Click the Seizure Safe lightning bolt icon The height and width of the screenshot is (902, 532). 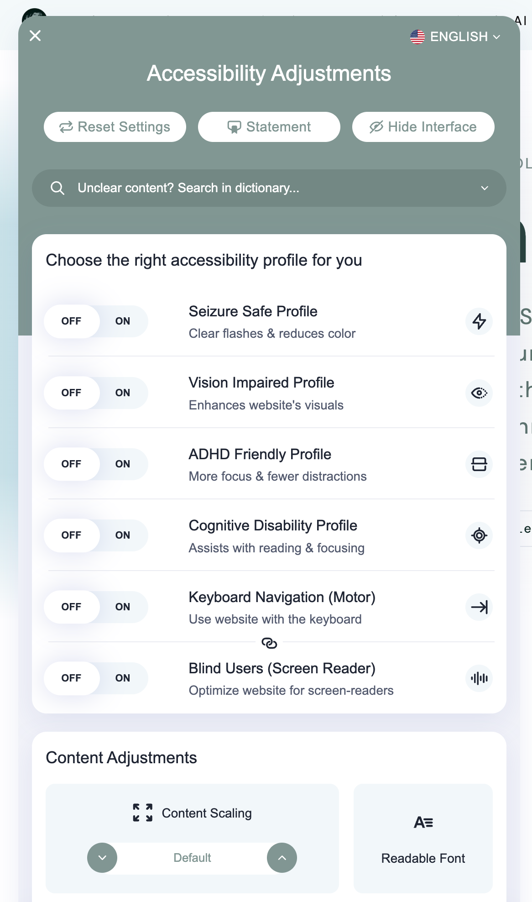(x=479, y=321)
